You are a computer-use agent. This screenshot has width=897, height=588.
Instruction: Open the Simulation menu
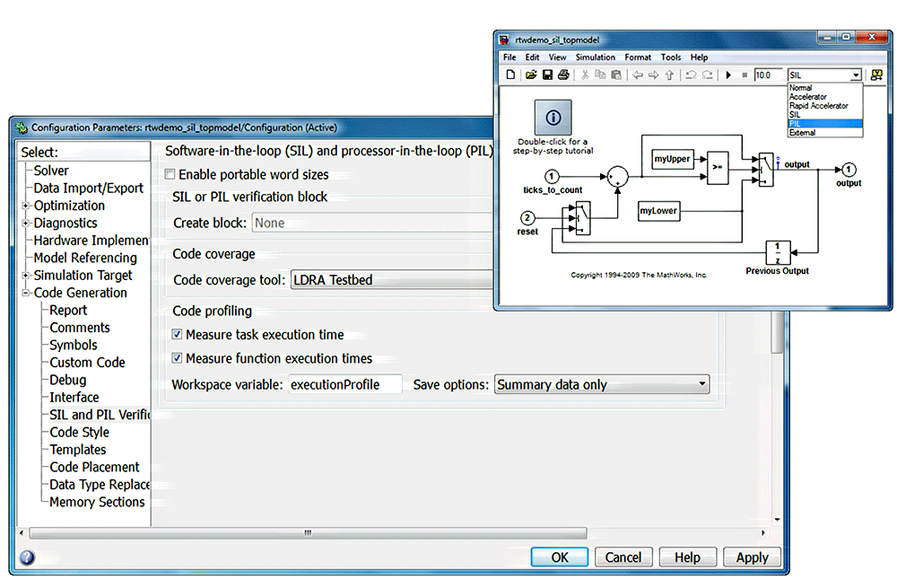click(595, 57)
